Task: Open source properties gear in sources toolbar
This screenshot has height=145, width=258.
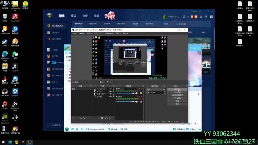Action: tap(102, 118)
